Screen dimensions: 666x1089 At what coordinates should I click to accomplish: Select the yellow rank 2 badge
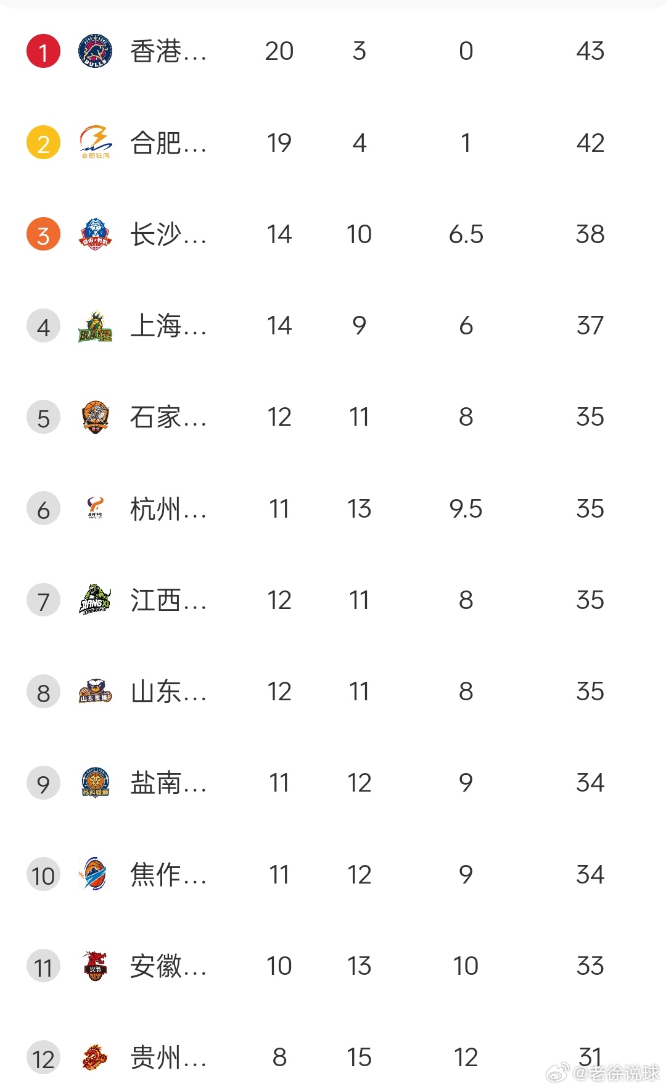tap(43, 143)
